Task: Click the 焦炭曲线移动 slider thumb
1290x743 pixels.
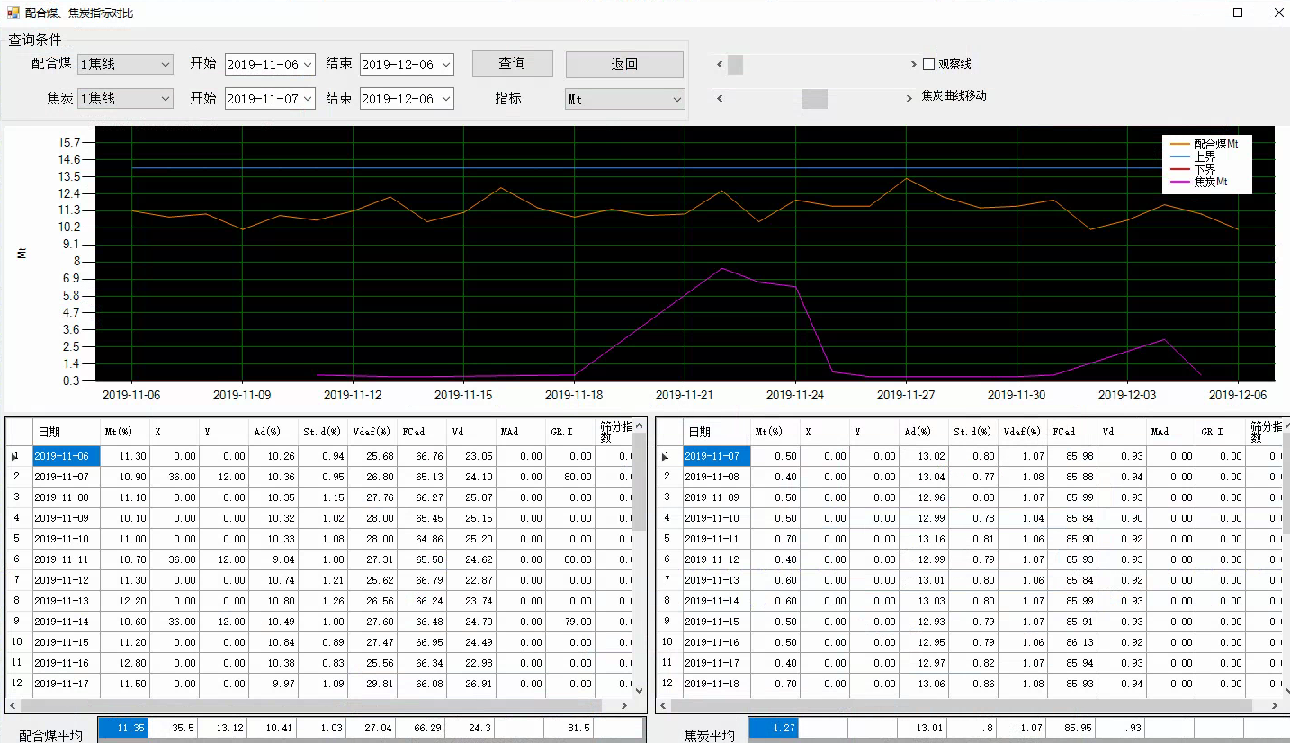Action: click(x=814, y=98)
